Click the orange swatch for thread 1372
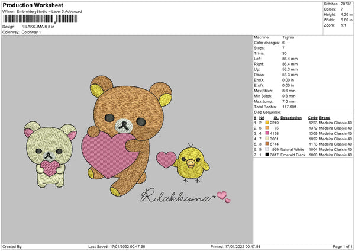This screenshot has width=355, height=251. click(267, 128)
